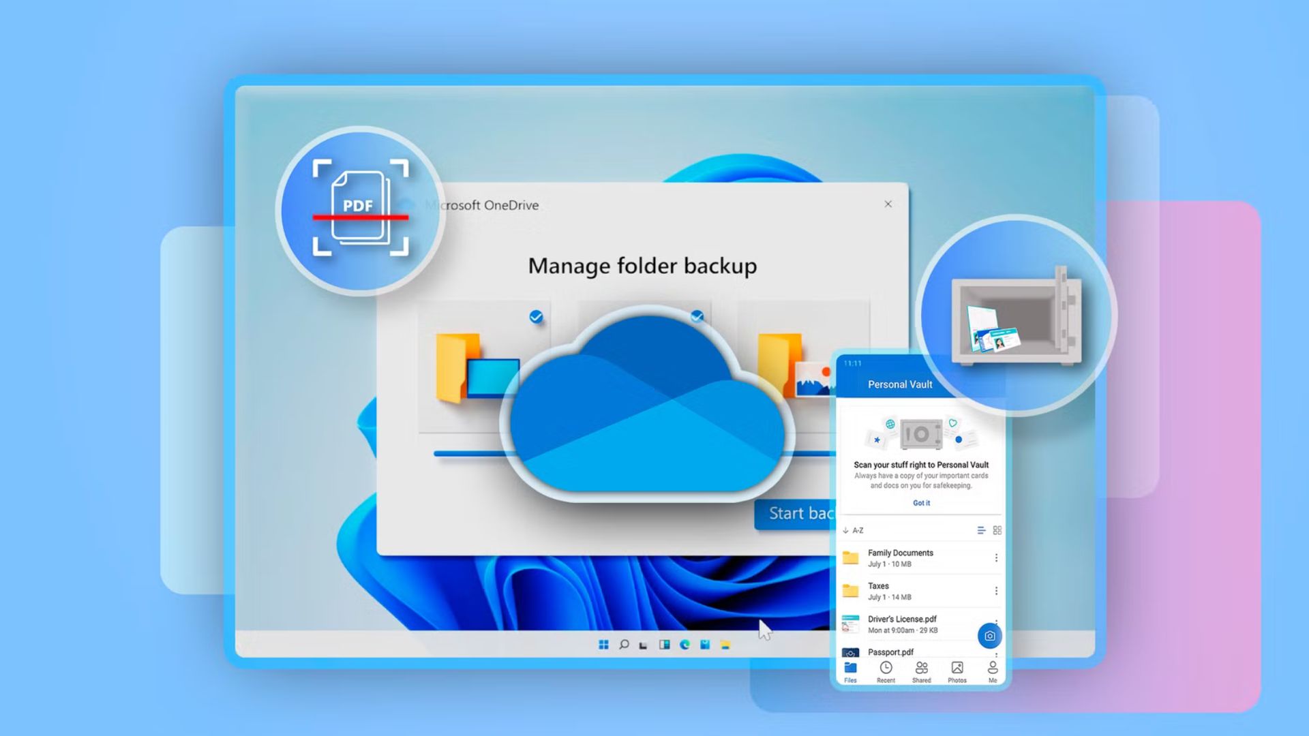1309x736 pixels.
Task: Switch to list view in Personal Vault
Action: 981,530
